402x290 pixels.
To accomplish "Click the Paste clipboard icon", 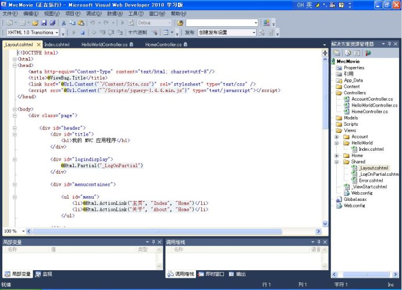I will [x=81, y=23].
